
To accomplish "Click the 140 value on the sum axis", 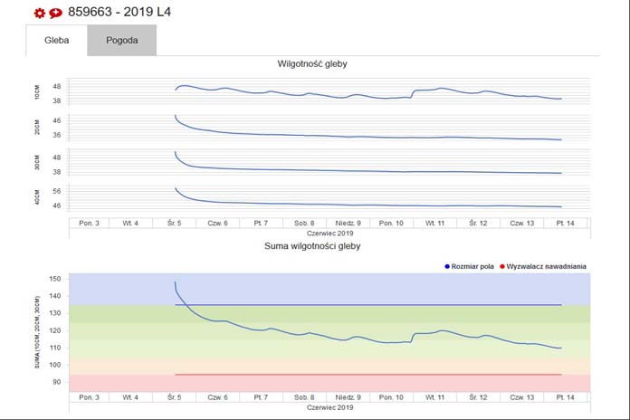I will 55,296.
